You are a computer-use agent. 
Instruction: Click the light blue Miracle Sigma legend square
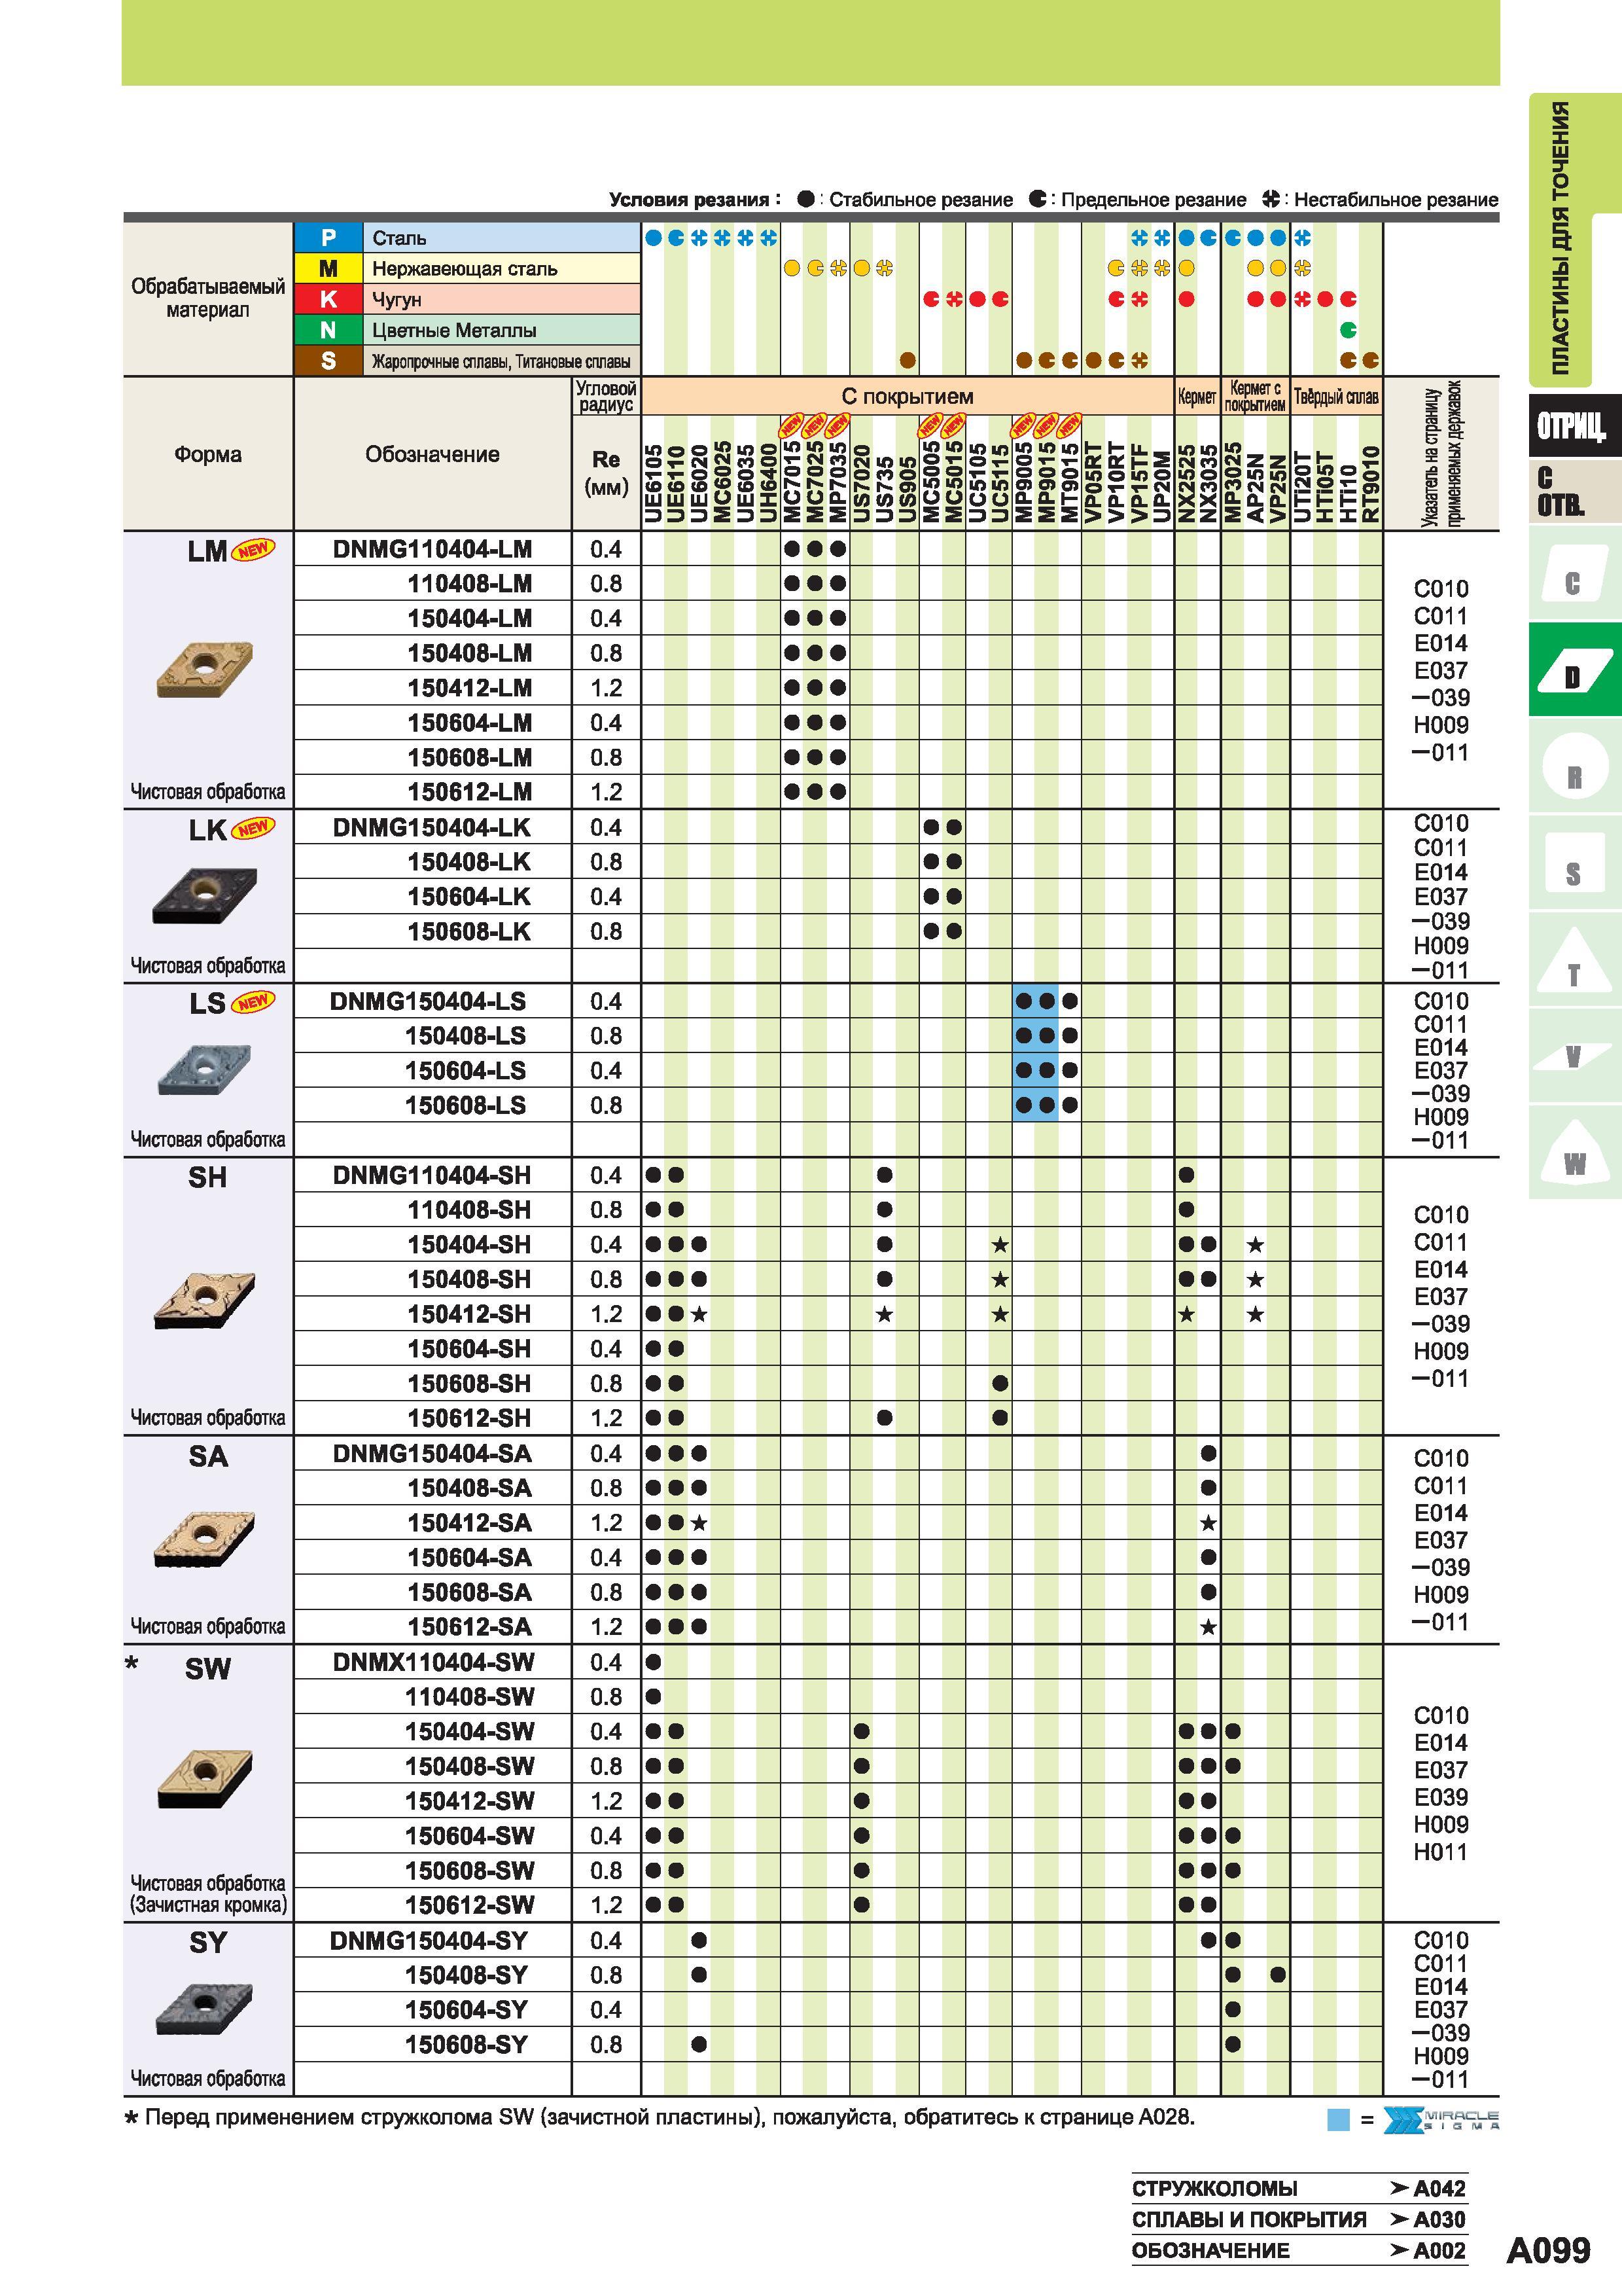click(1338, 2120)
